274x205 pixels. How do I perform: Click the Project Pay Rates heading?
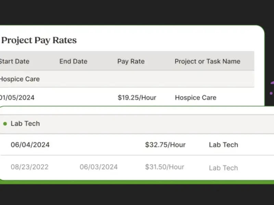point(39,40)
